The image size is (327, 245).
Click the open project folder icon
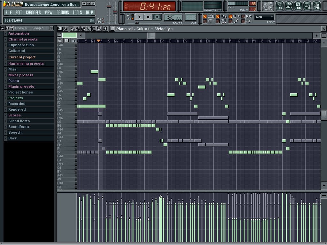pyautogui.click(x=265, y=4)
